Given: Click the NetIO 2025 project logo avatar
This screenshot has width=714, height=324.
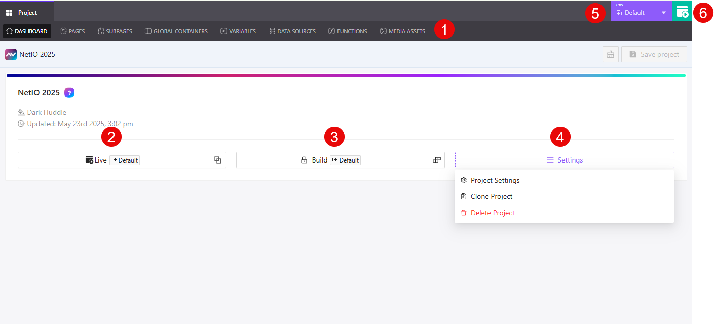Looking at the screenshot, I should click(x=11, y=54).
